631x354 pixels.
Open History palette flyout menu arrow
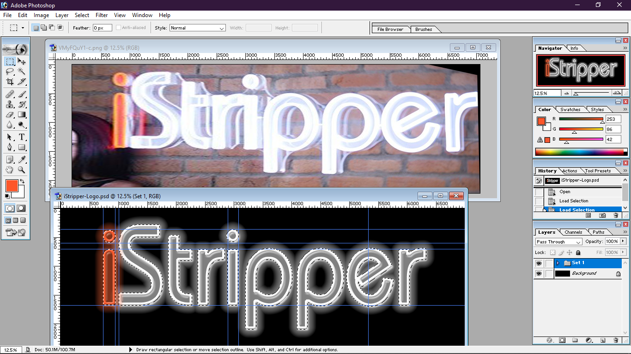coord(625,171)
